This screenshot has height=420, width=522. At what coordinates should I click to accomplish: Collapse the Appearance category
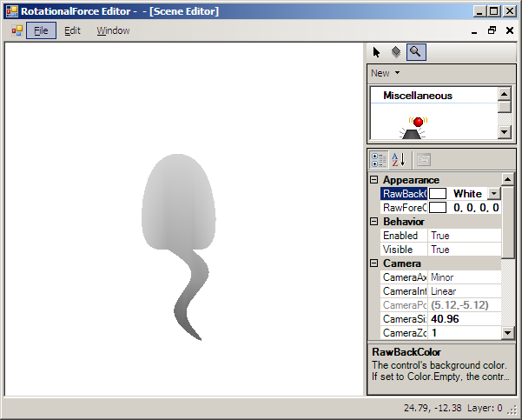click(x=374, y=180)
